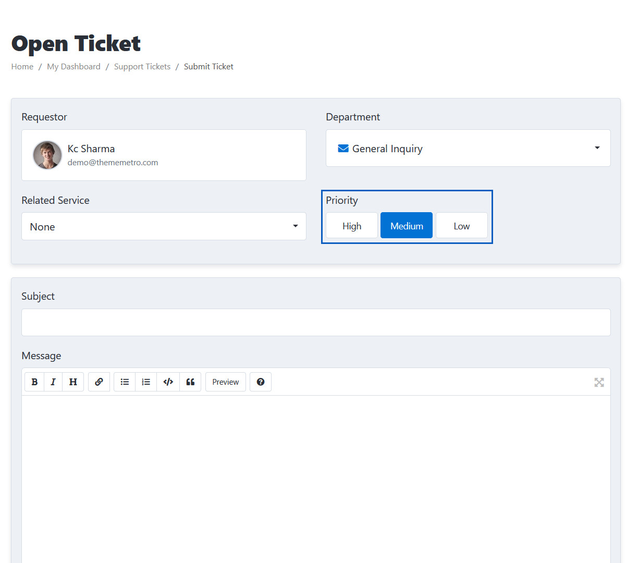Set ticket priority to High
Viewport: 626px width, 563px height.
(352, 226)
